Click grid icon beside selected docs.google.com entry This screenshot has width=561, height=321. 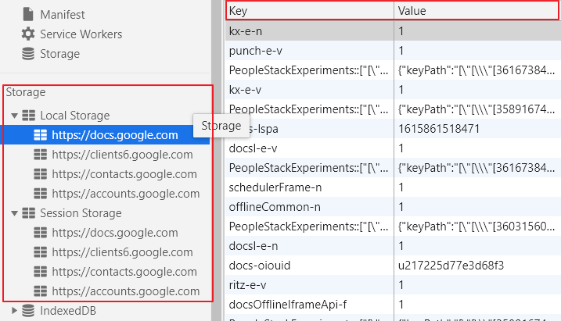40,135
